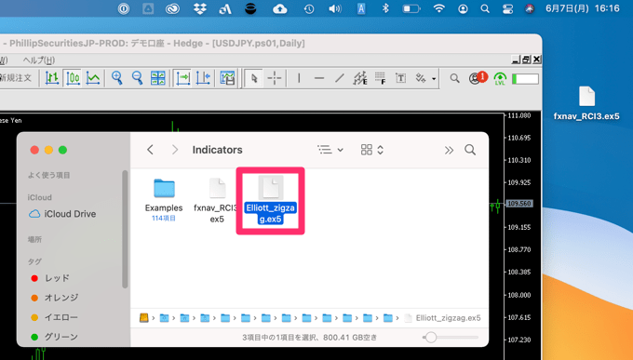633x360 pixels.
Task: Select the Elliott_zigzag.ex5 file
Action: [x=270, y=201]
